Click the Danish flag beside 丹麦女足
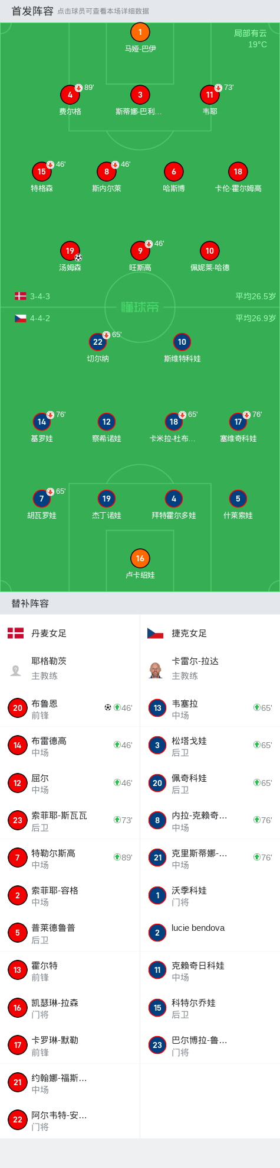 pos(15,633)
